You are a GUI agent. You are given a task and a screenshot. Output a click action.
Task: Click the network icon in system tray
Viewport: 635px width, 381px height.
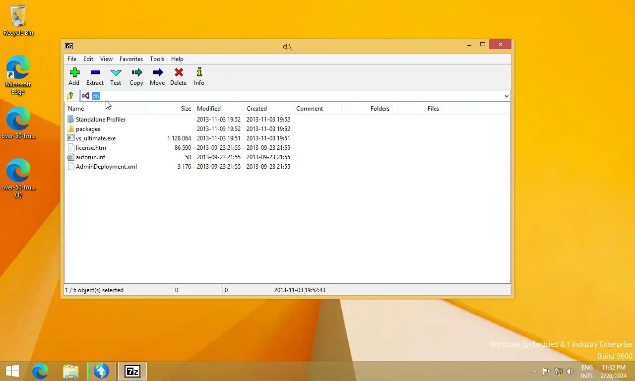[x=559, y=371]
